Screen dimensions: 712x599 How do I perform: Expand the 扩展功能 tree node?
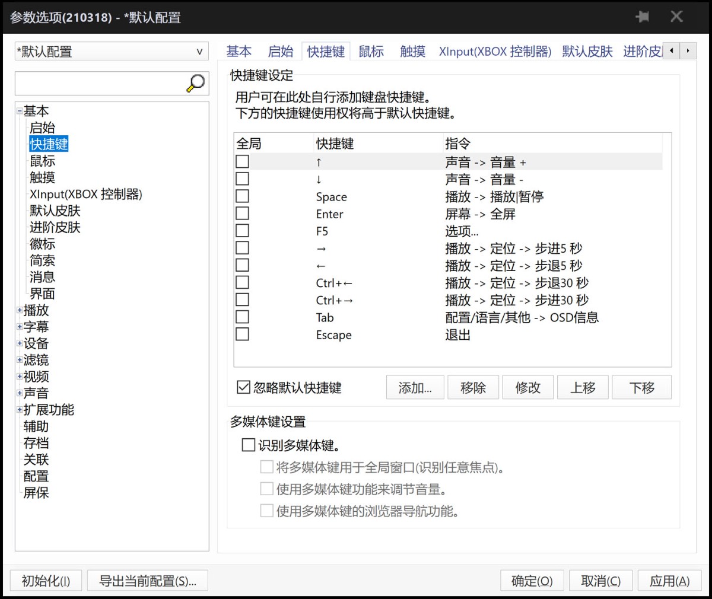20,410
